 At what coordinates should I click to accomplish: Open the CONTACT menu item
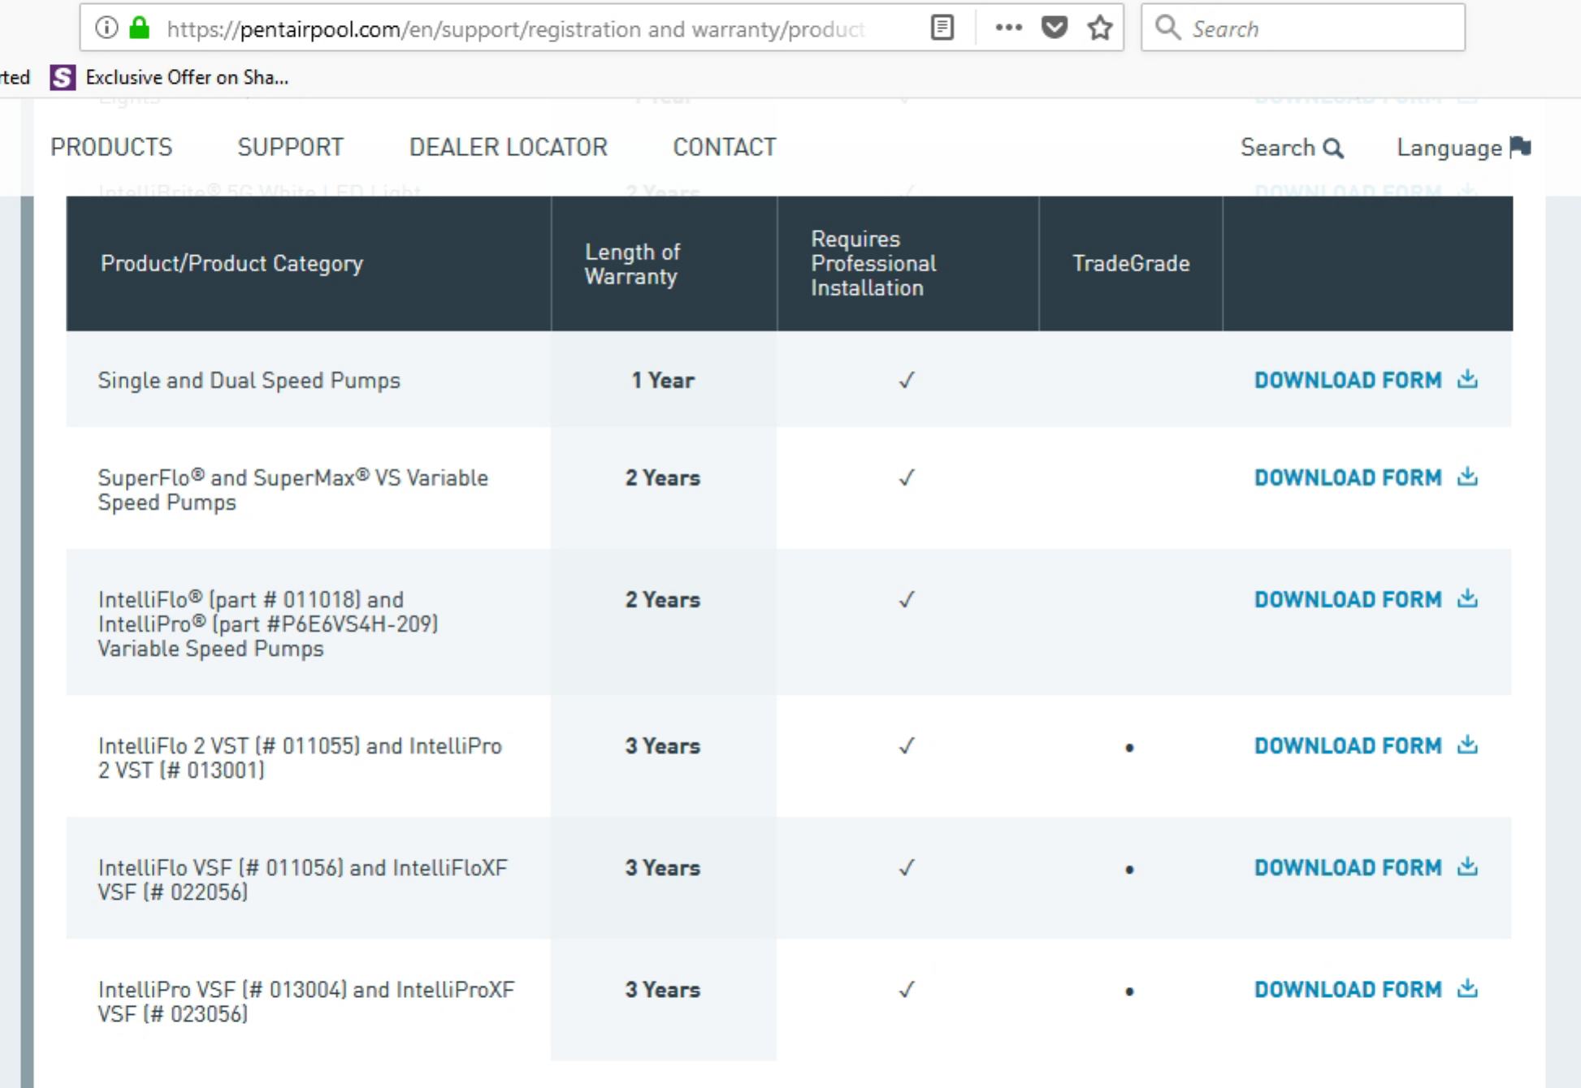(x=724, y=147)
